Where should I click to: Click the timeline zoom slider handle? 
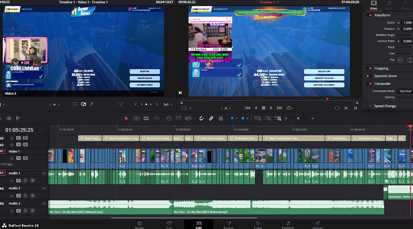pos(298,118)
